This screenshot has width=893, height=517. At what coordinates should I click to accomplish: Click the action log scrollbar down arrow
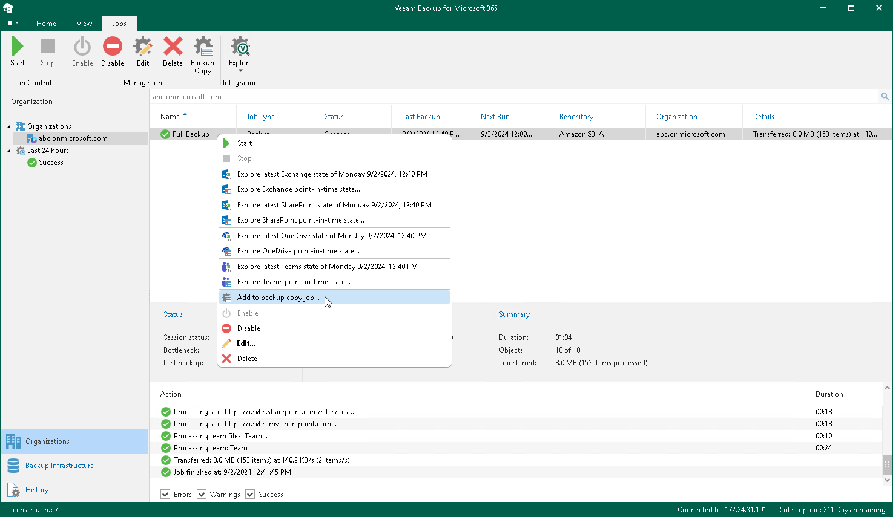pos(887,480)
